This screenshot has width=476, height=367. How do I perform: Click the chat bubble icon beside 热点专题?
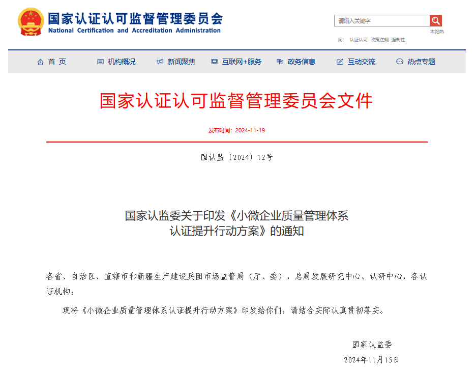coord(400,62)
